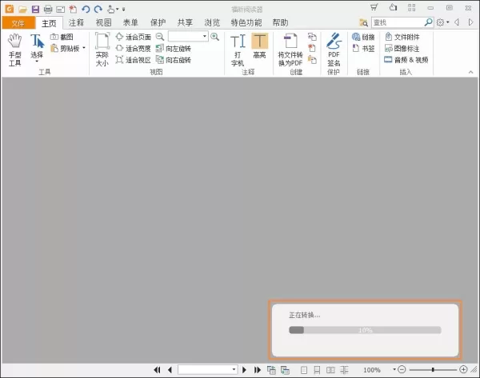Go to the last page
This screenshot has width=480, height=378.
[x=258, y=370]
